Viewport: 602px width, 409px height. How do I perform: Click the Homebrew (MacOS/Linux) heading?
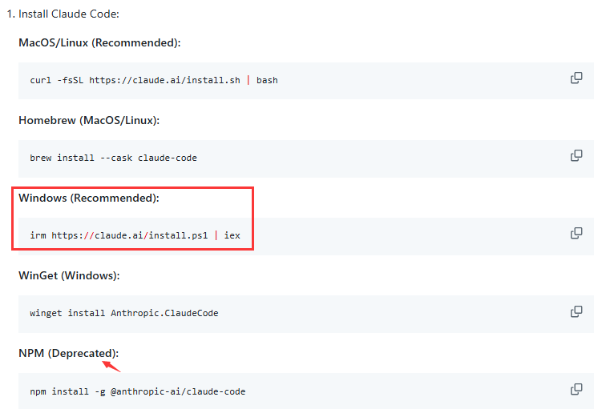89,120
